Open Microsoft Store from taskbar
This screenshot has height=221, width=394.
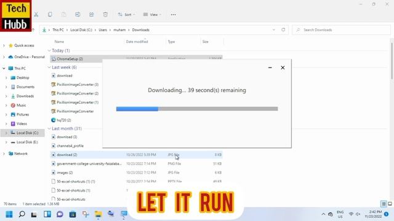73,214
